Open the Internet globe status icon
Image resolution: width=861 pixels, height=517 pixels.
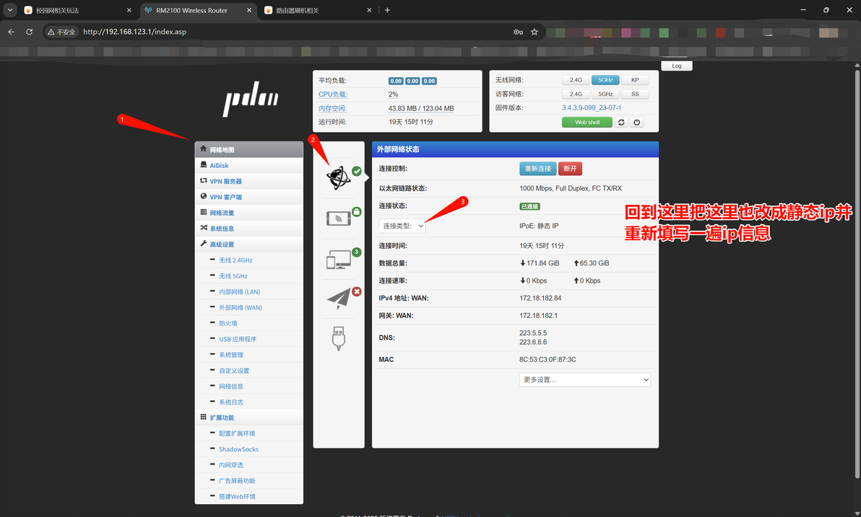tap(339, 177)
